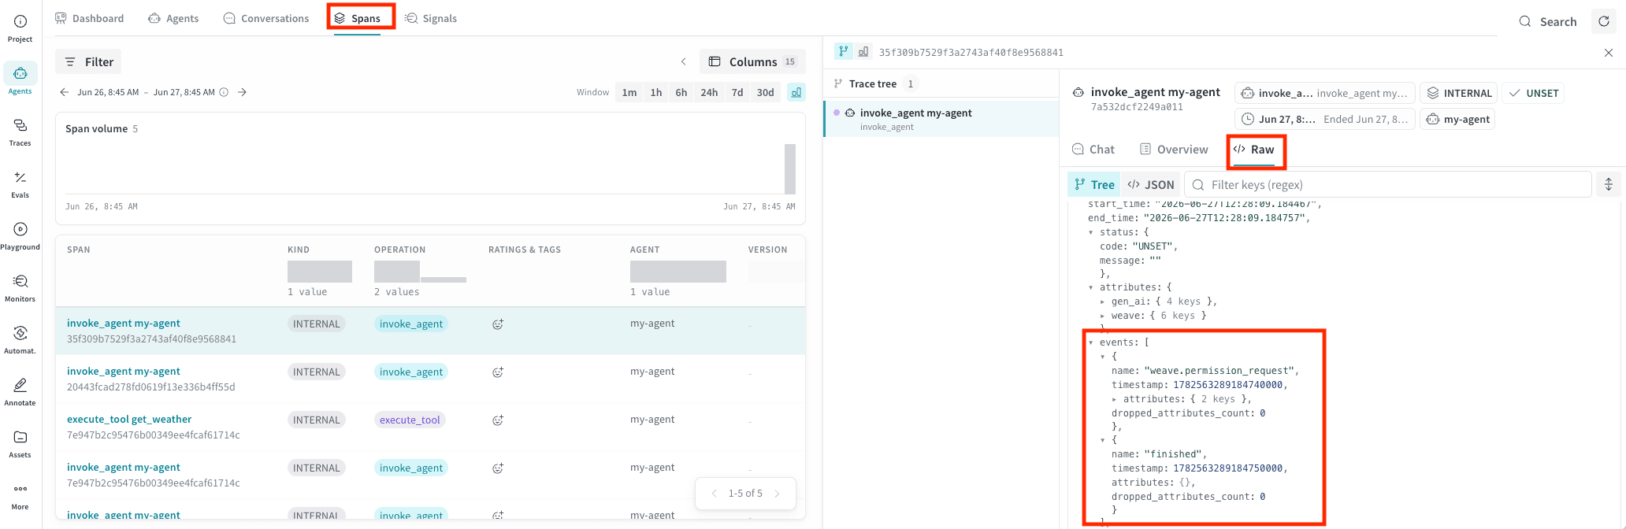Expand the gen_ai 4 keys node

coord(1103,301)
